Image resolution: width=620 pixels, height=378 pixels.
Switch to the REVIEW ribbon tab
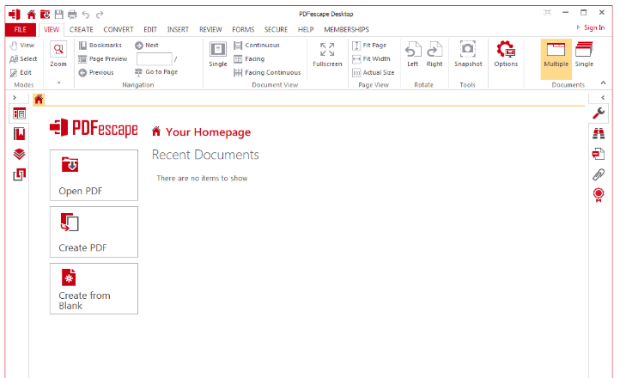click(210, 30)
